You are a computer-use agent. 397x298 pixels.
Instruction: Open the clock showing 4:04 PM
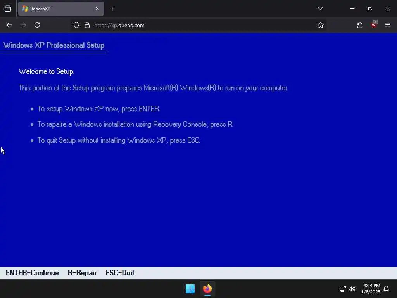pos(371,289)
